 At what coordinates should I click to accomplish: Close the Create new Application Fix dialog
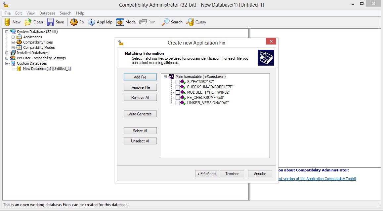pos(271,41)
